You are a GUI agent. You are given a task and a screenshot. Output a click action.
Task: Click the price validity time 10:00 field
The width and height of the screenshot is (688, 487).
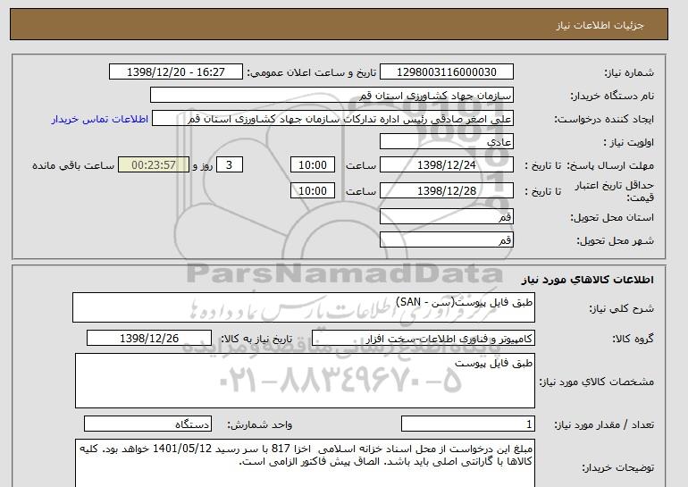[x=313, y=191]
